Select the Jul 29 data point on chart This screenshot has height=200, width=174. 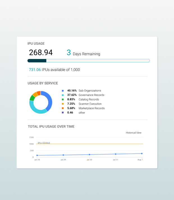click(63, 155)
